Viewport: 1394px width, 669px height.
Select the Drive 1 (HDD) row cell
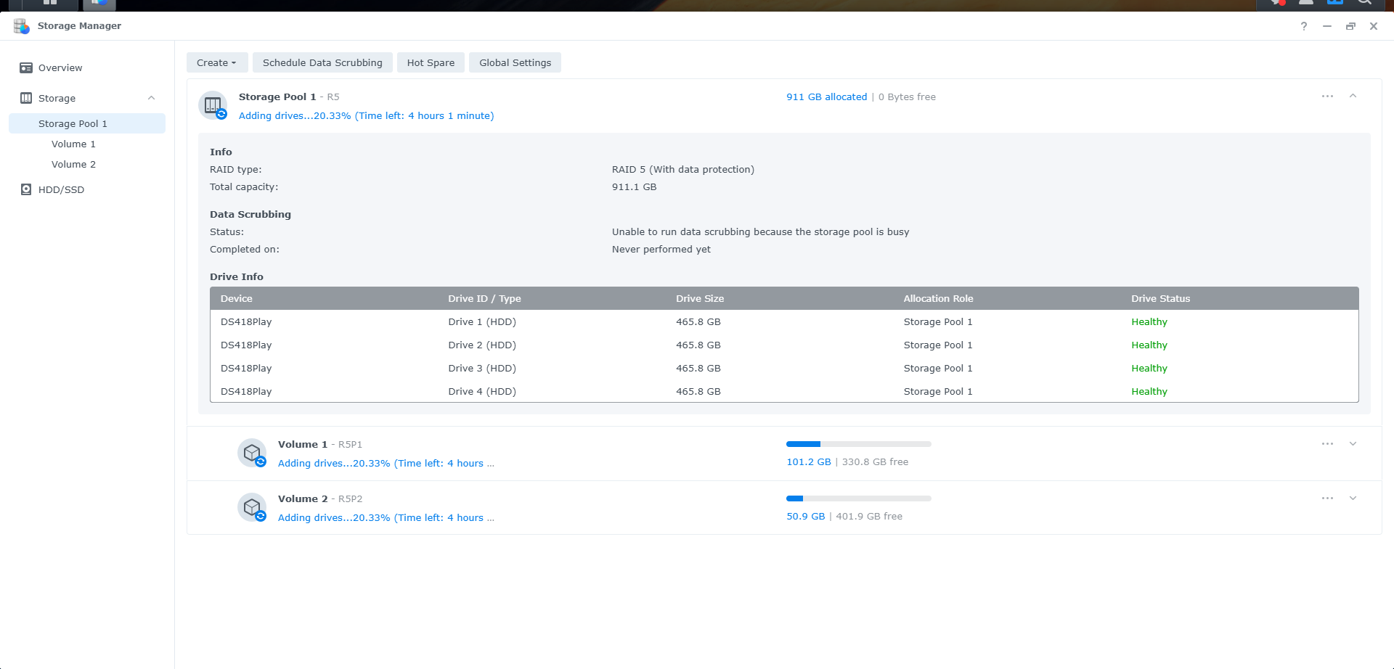[482, 321]
